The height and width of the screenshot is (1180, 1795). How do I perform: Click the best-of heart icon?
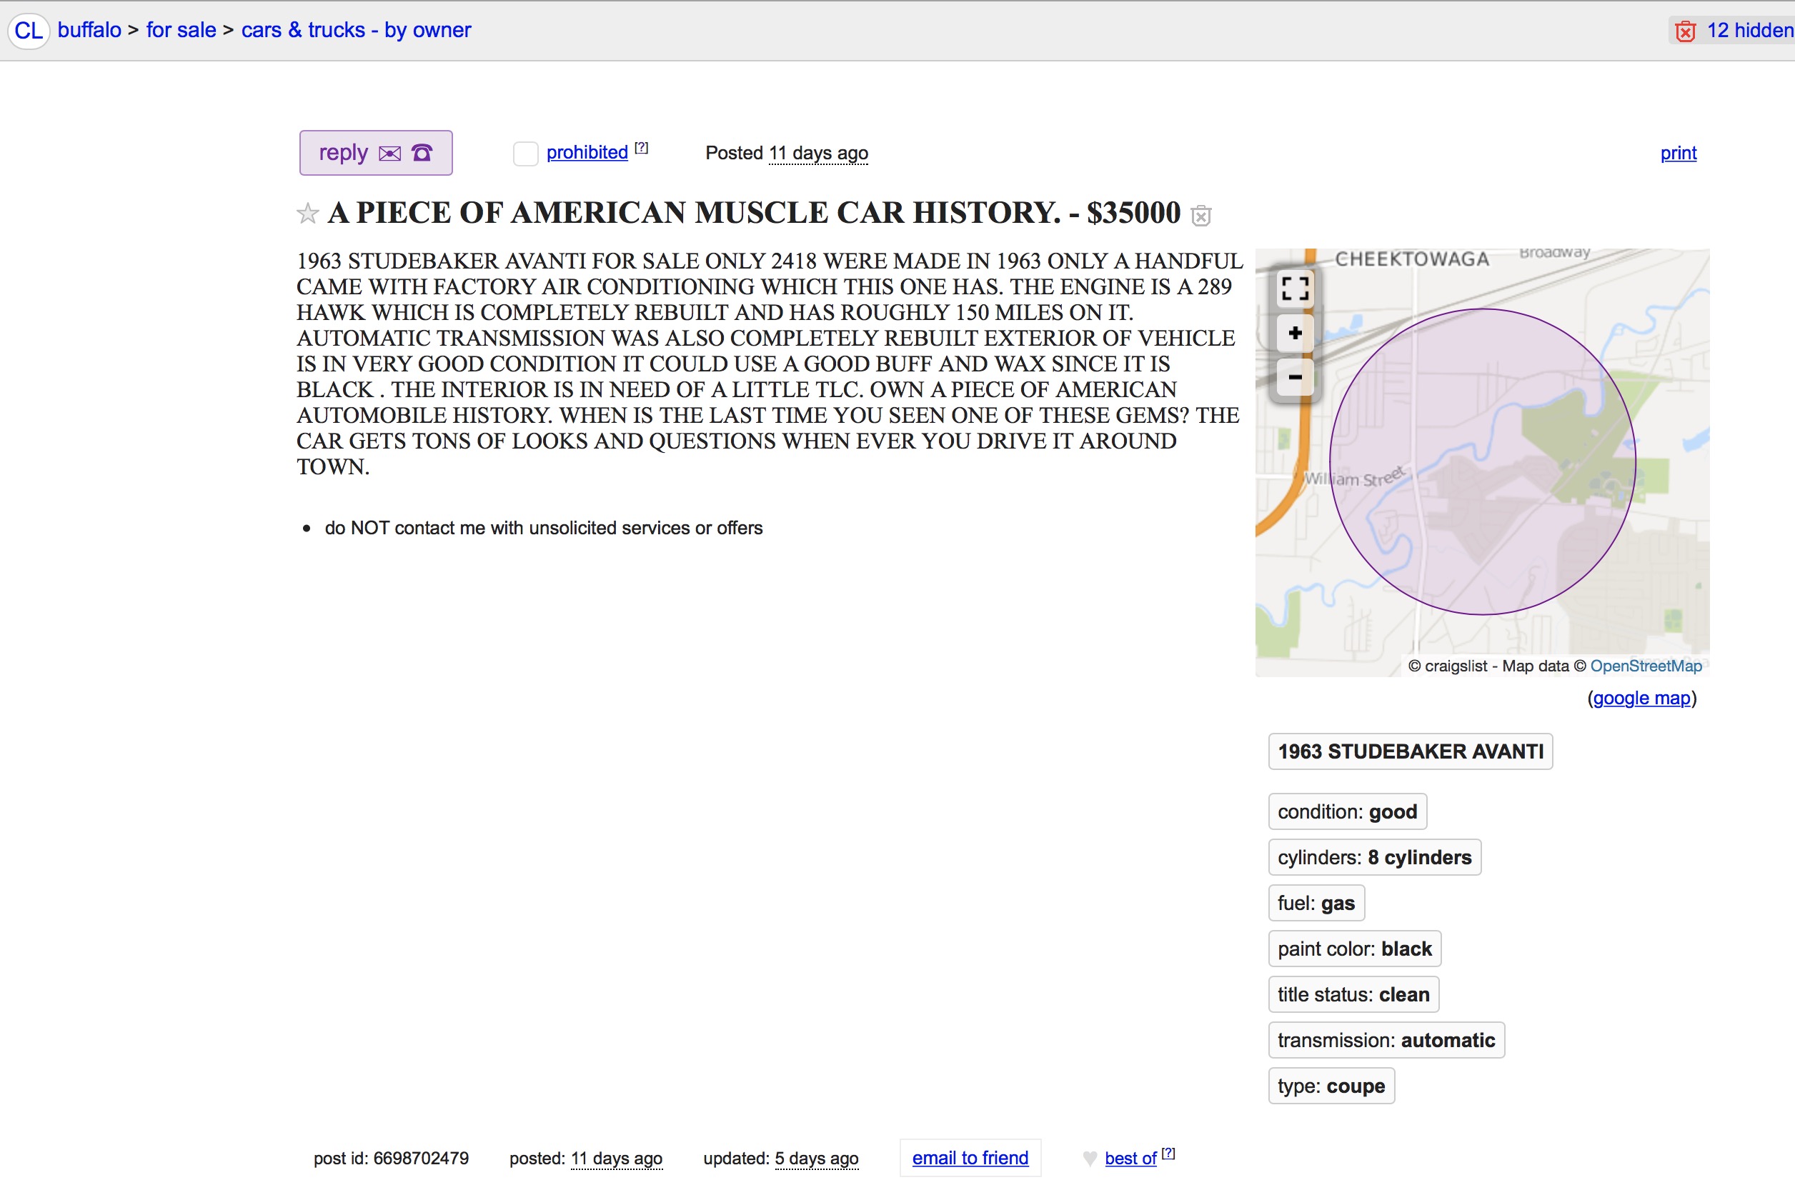pos(1089,1158)
